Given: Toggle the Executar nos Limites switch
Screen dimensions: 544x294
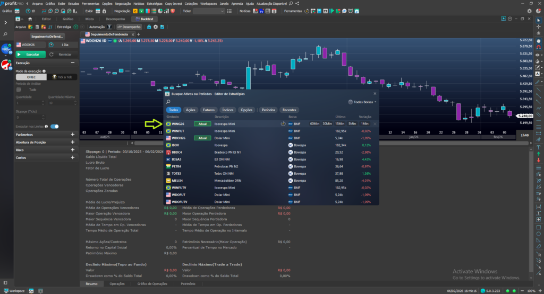Looking at the screenshot, I should coord(54,127).
